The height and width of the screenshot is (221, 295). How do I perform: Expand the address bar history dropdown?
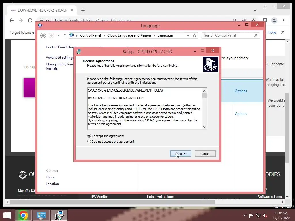pos(188,35)
